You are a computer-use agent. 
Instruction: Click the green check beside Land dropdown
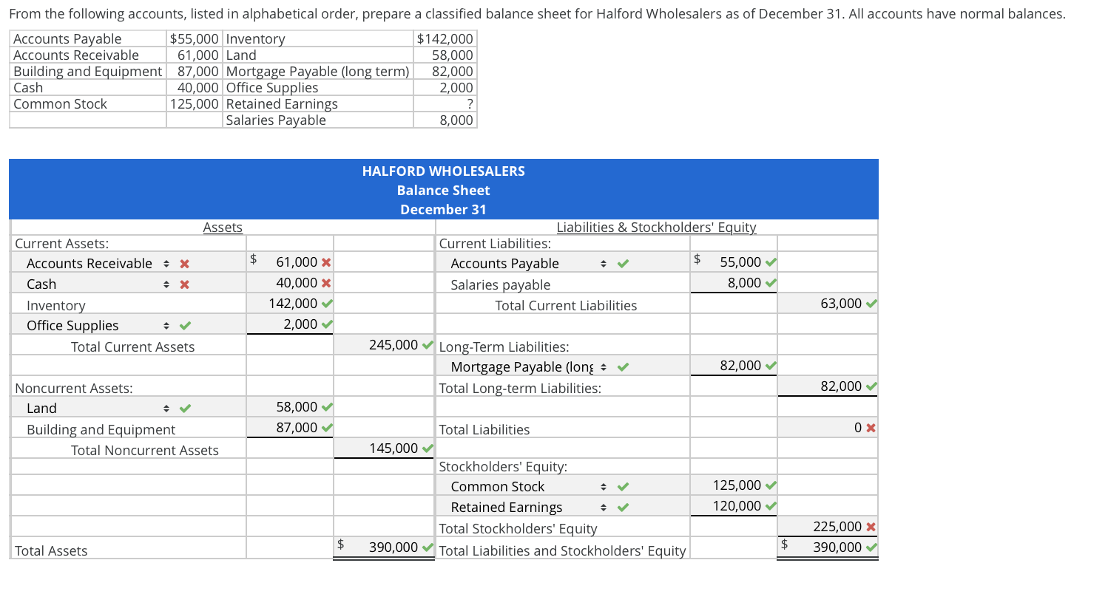185,409
